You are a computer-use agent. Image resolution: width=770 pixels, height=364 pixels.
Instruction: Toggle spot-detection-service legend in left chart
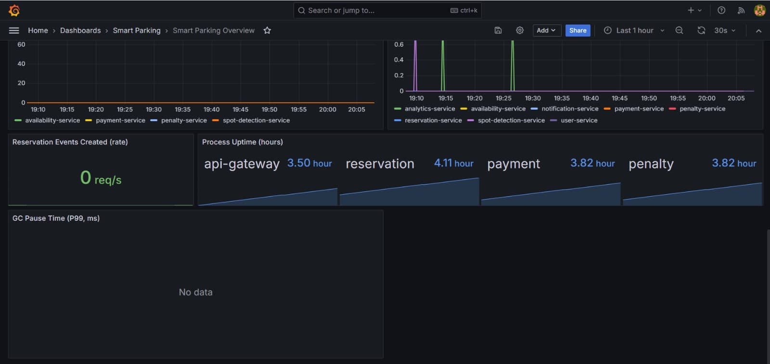pos(256,120)
